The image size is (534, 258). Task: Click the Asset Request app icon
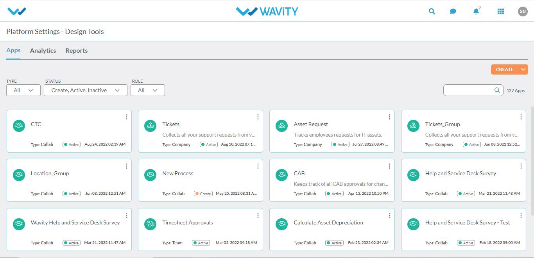282,126
